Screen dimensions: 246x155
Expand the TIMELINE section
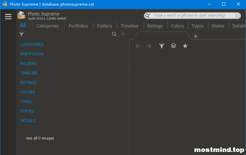click(29, 73)
